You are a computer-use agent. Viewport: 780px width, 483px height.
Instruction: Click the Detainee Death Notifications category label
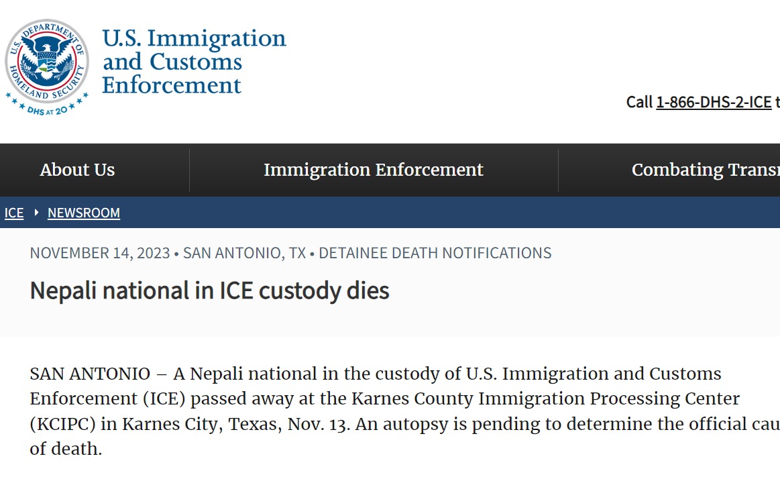(x=435, y=253)
